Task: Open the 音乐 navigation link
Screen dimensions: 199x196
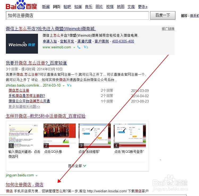Action: [x=88, y=7]
